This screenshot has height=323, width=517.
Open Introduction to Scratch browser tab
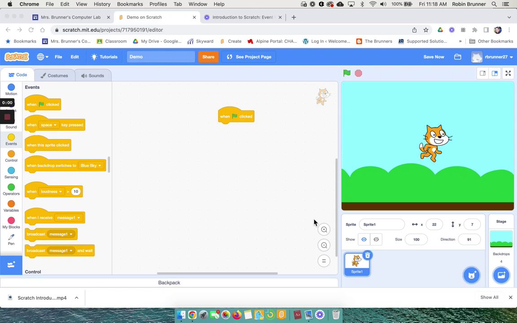pyautogui.click(x=242, y=17)
